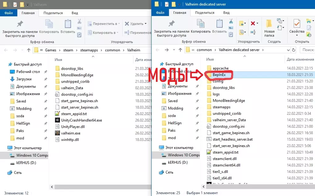Select start_headless_server.bat file
Image resolution: width=315 pixels, height=196 pixels.
[x=233, y=139]
